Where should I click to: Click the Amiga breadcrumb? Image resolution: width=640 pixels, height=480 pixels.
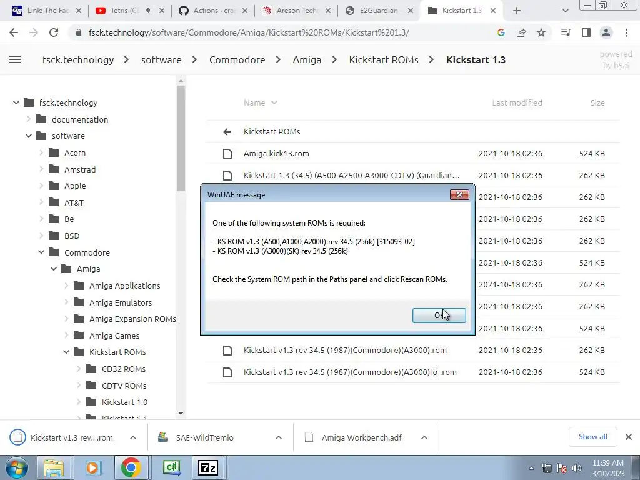click(x=307, y=59)
